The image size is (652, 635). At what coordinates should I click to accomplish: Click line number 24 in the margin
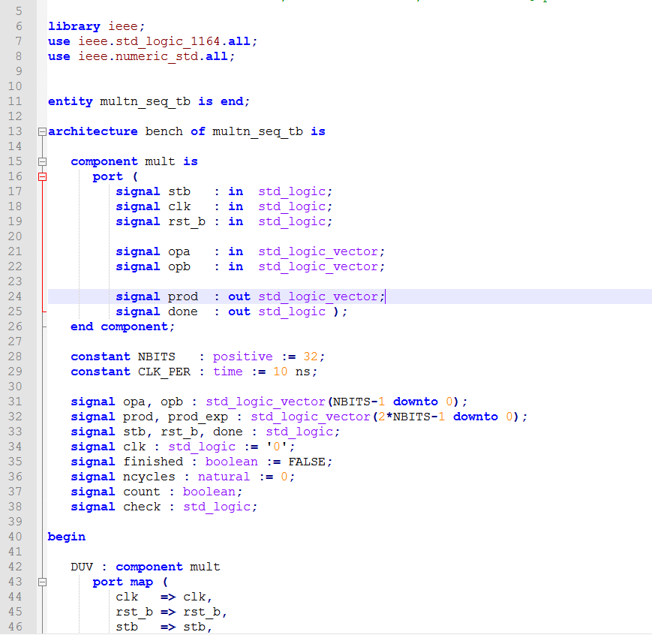pos(15,296)
